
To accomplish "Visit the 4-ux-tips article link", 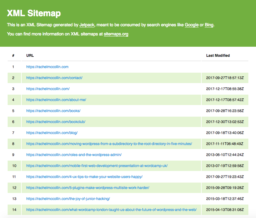I will (84, 177).
